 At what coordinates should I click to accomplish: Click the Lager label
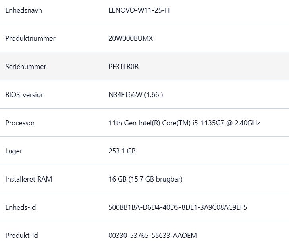[13, 151]
